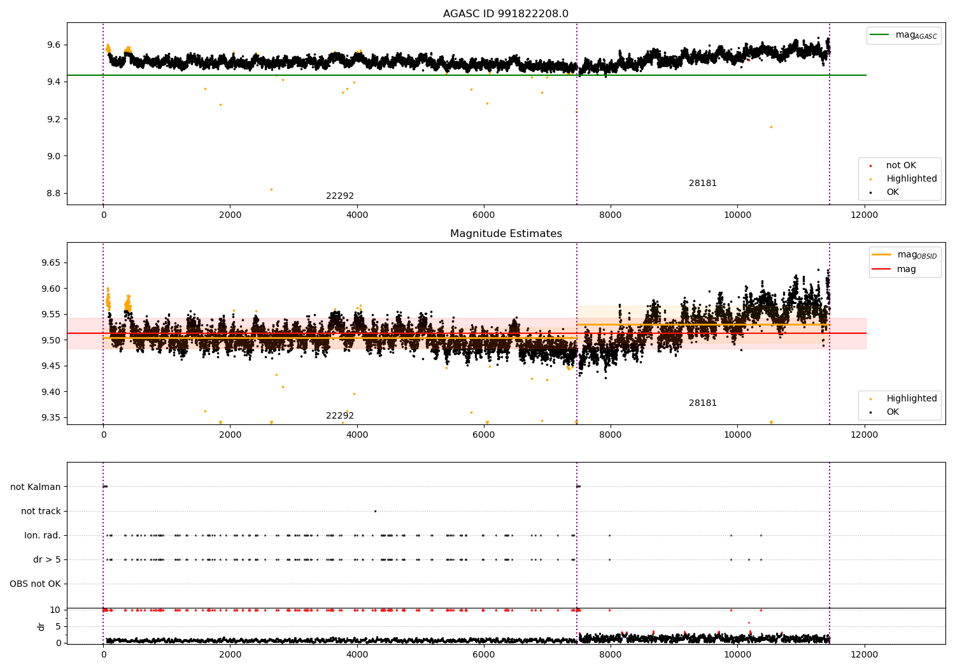Select the Magnitude Estimates panel title
This screenshot has height=669, width=955.
click(x=506, y=234)
